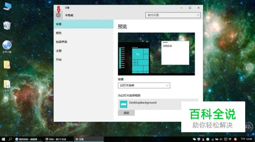The image size is (255, 142).
Task: Click the WeChat tray icon
Action: tap(194, 139)
